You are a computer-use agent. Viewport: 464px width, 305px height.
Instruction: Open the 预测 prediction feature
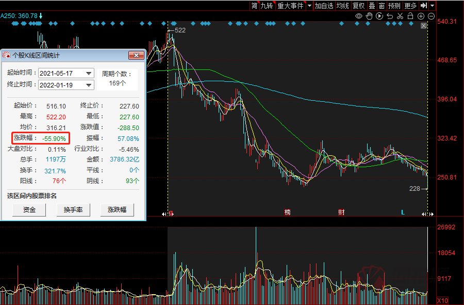393,6
